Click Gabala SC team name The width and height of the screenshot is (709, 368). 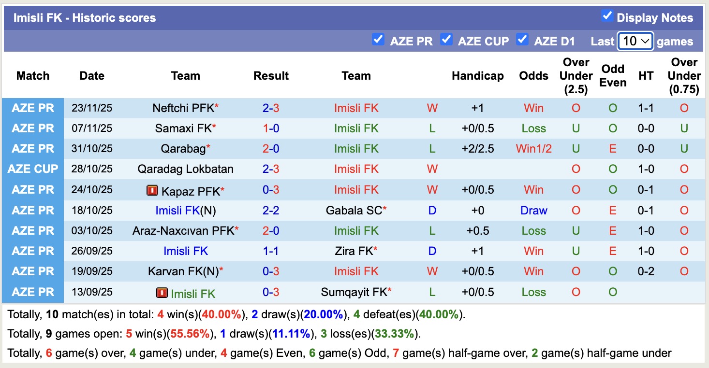(x=354, y=211)
